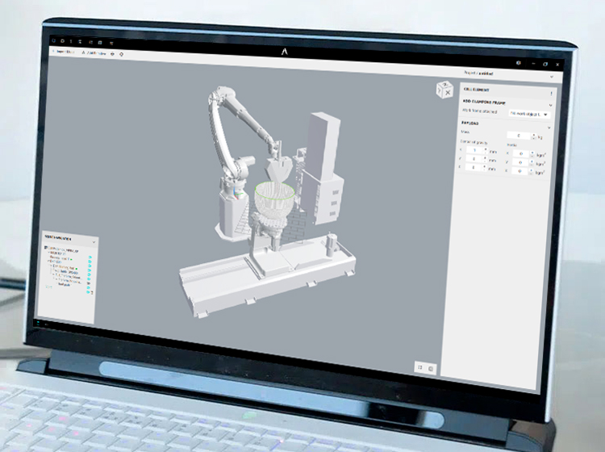Toggle visibility of first tree navigation item
Screen dimensions: 605x452
pos(90,256)
